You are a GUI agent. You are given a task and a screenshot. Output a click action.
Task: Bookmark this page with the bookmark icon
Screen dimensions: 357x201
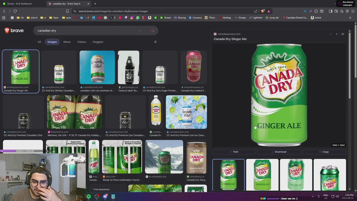[x=67, y=11]
